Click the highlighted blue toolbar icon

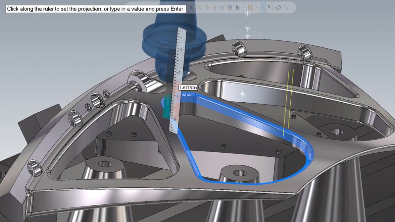(x=263, y=7)
